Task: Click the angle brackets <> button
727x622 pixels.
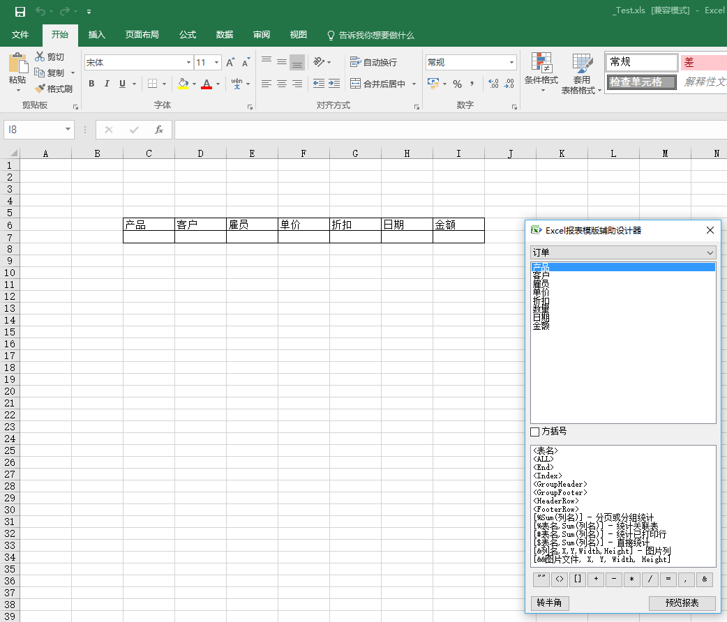Action: pyautogui.click(x=560, y=579)
